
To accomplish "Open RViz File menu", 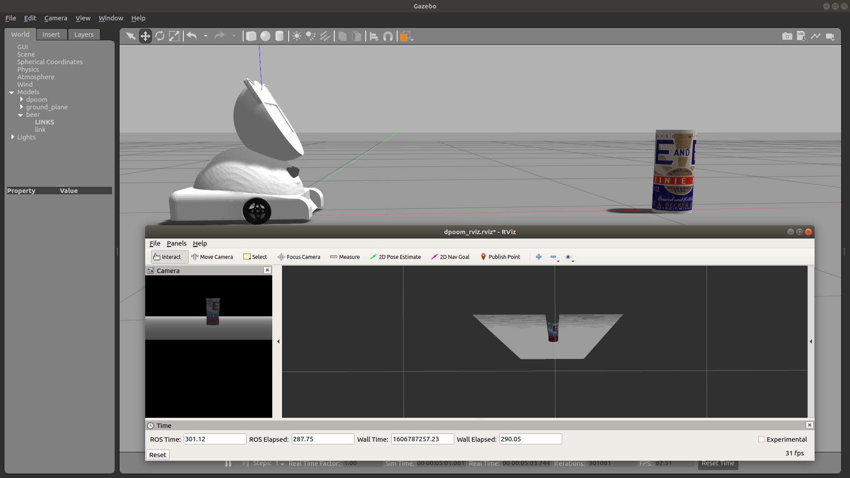I will click(155, 243).
